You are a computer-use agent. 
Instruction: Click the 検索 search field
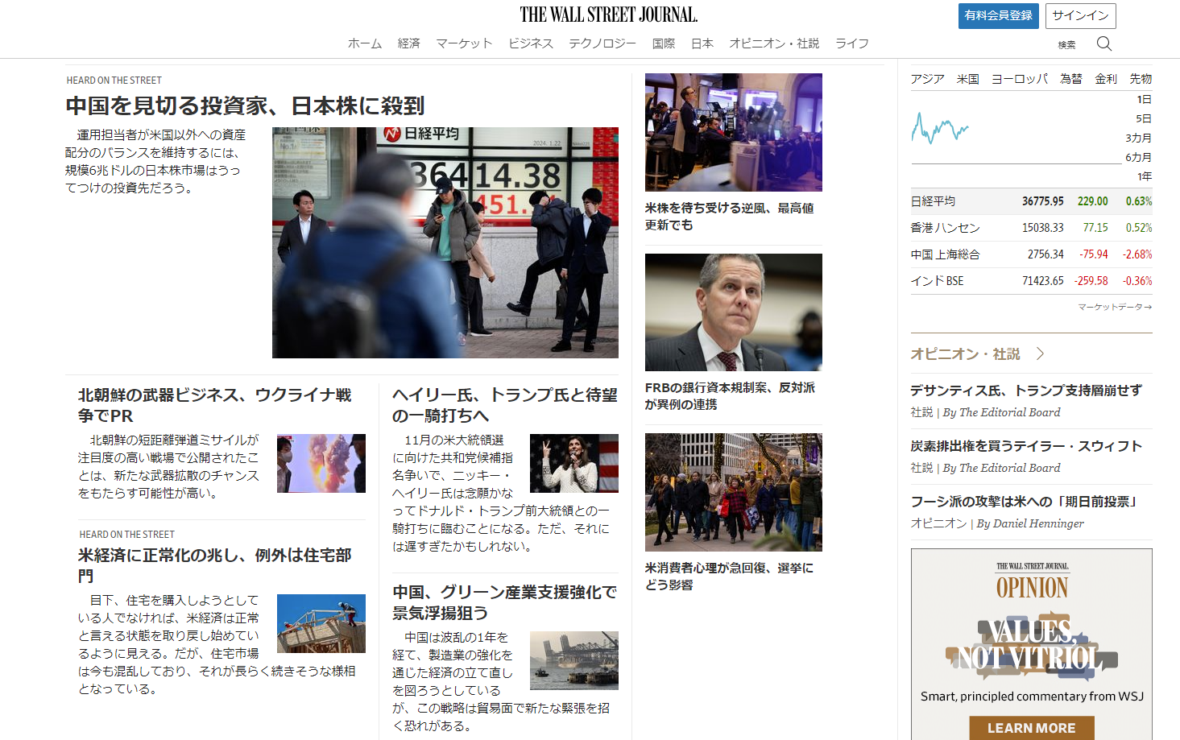(x=1066, y=44)
